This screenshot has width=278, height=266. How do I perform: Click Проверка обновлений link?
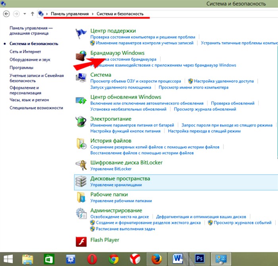(233, 103)
